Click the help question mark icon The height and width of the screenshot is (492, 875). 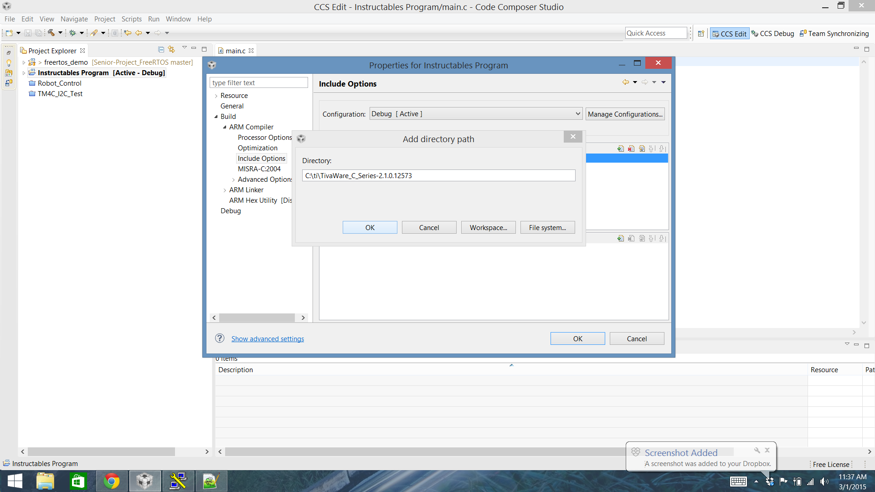point(220,338)
